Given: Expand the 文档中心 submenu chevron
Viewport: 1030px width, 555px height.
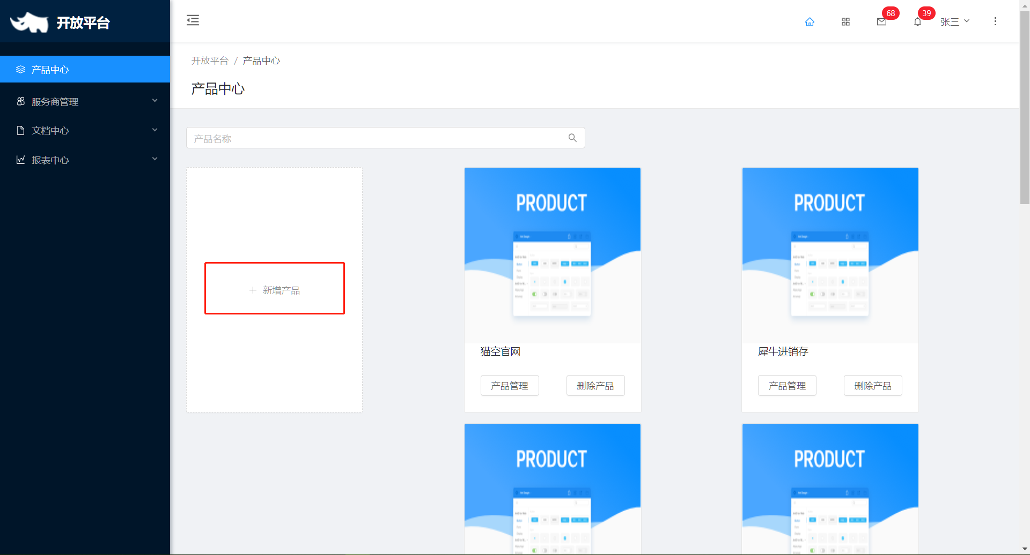Looking at the screenshot, I should coord(154,130).
